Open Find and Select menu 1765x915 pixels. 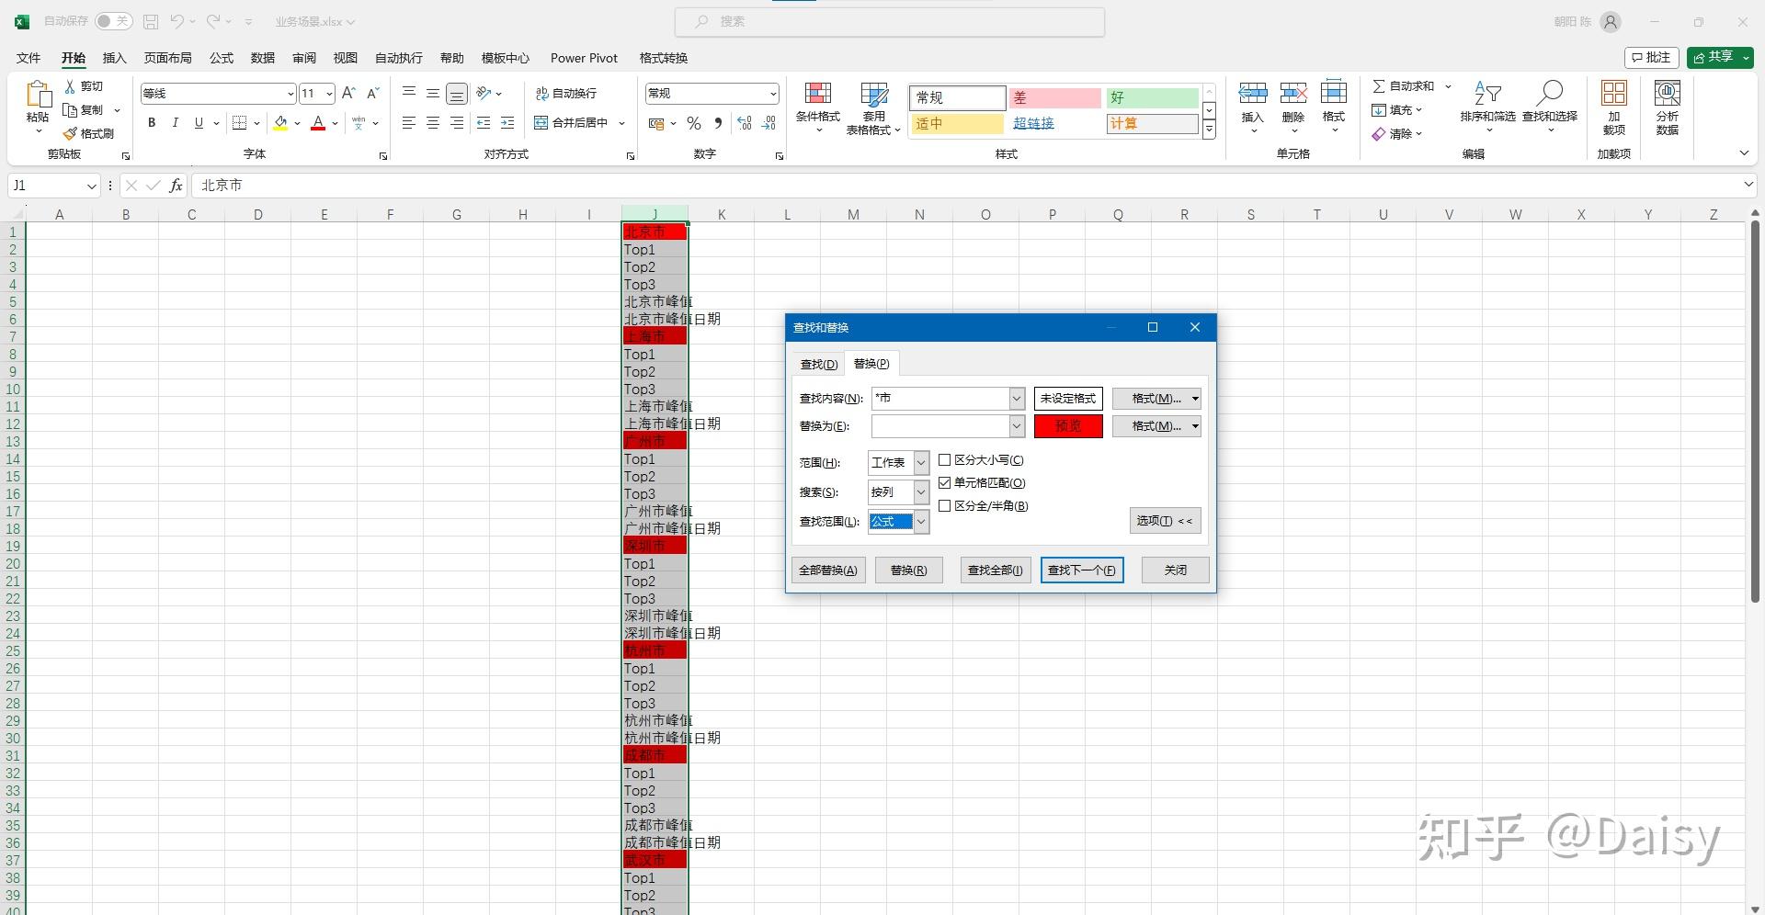point(1550,107)
